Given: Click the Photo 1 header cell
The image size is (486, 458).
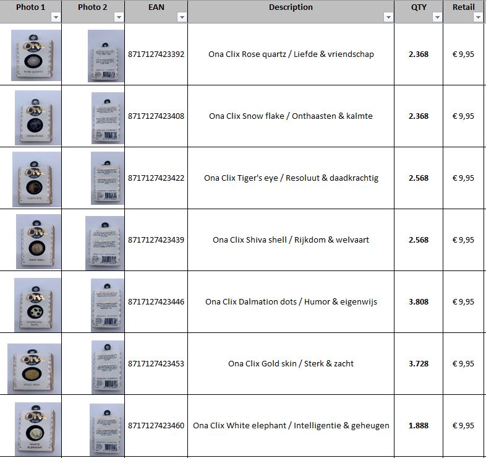Looking at the screenshot, I should click(31, 12).
